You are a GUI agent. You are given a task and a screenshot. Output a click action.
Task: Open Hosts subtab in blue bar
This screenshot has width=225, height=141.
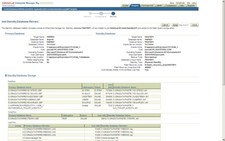[x=6, y=9]
